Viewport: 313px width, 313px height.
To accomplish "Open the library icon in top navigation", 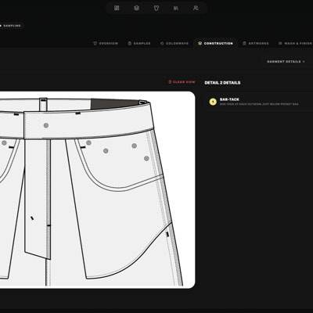I will 176,8.
